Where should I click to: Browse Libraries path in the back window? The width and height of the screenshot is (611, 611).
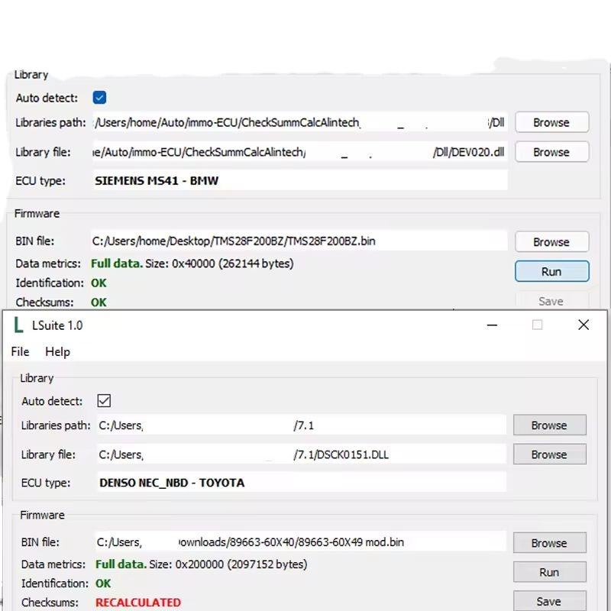click(x=551, y=122)
